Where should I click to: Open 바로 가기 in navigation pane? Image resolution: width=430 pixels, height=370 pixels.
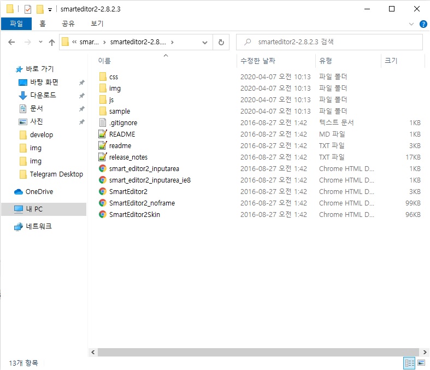coord(39,69)
